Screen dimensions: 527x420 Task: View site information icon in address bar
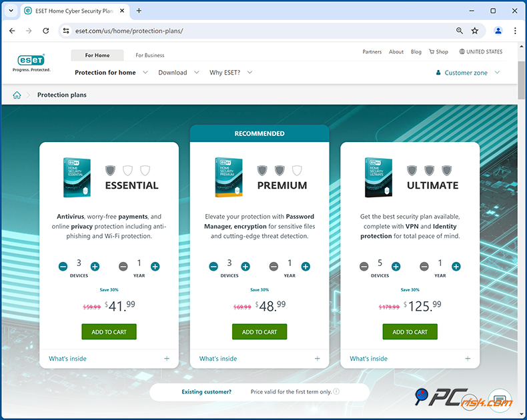point(66,31)
